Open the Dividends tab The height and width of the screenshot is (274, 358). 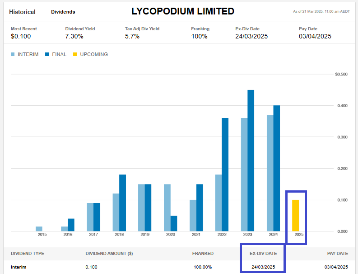click(x=63, y=12)
